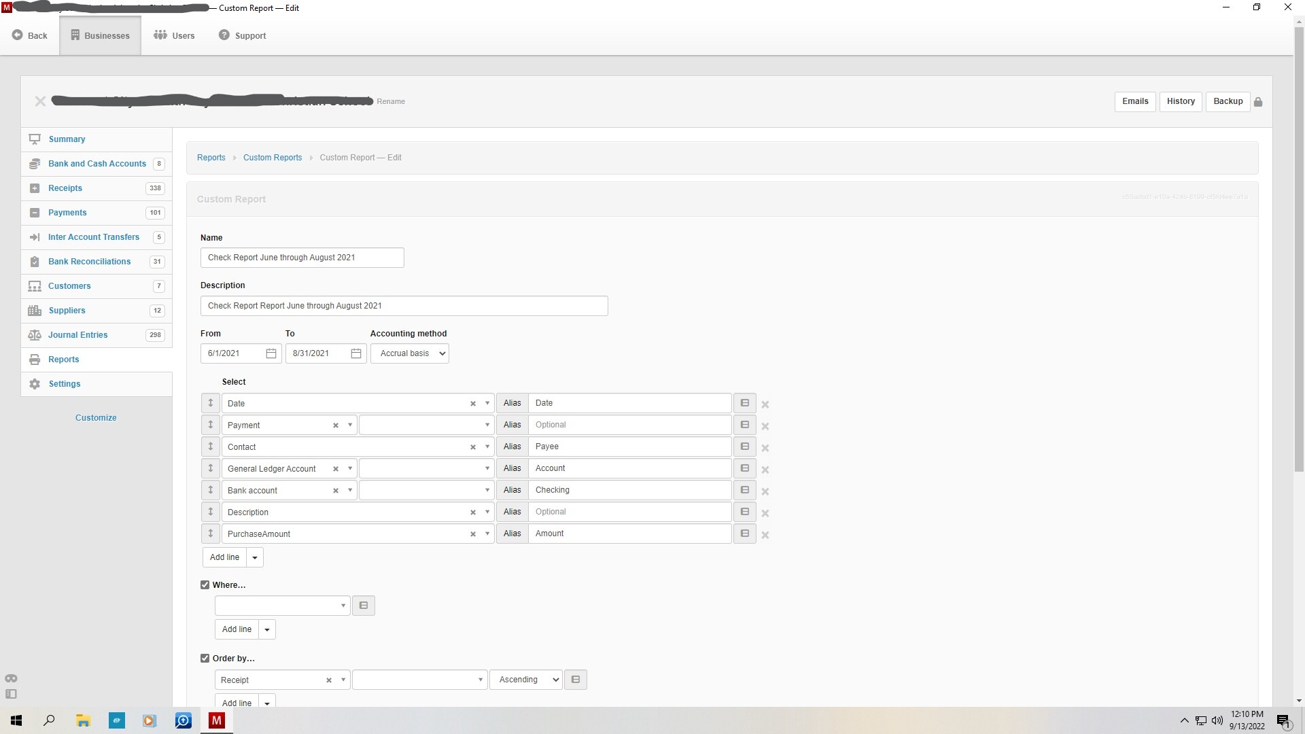Open the From date calendar picker icon
1305x734 pixels.
271,353
